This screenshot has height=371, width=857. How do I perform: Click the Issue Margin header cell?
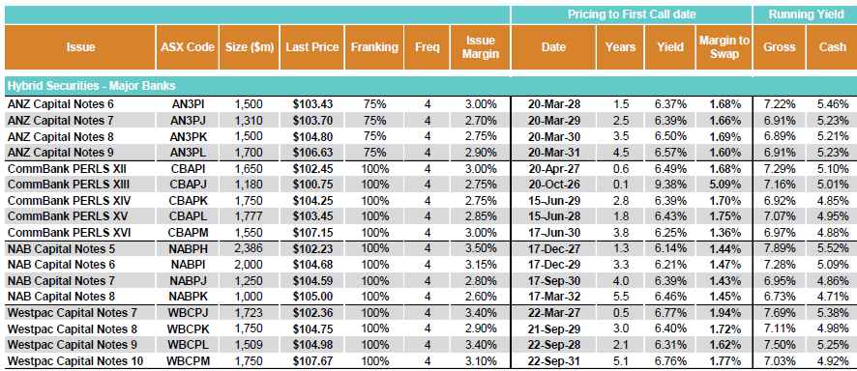coord(481,47)
